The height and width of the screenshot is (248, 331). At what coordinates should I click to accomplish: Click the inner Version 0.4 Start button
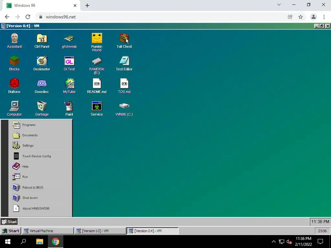pyautogui.click(x=9, y=222)
